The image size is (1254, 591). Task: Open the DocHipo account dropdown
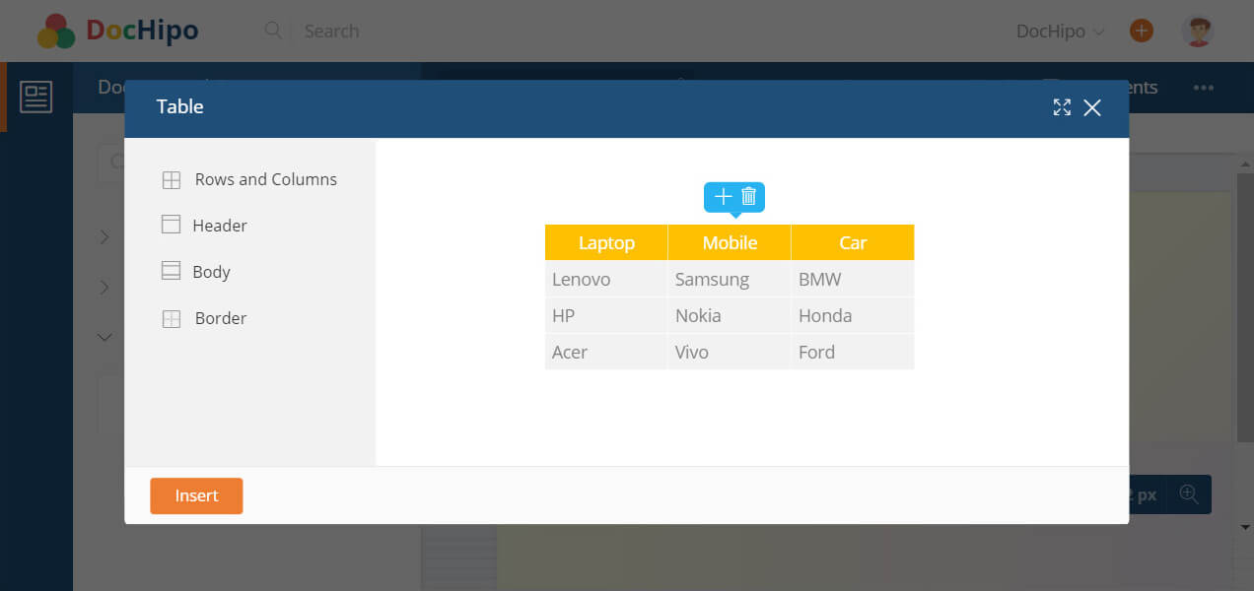(1061, 32)
